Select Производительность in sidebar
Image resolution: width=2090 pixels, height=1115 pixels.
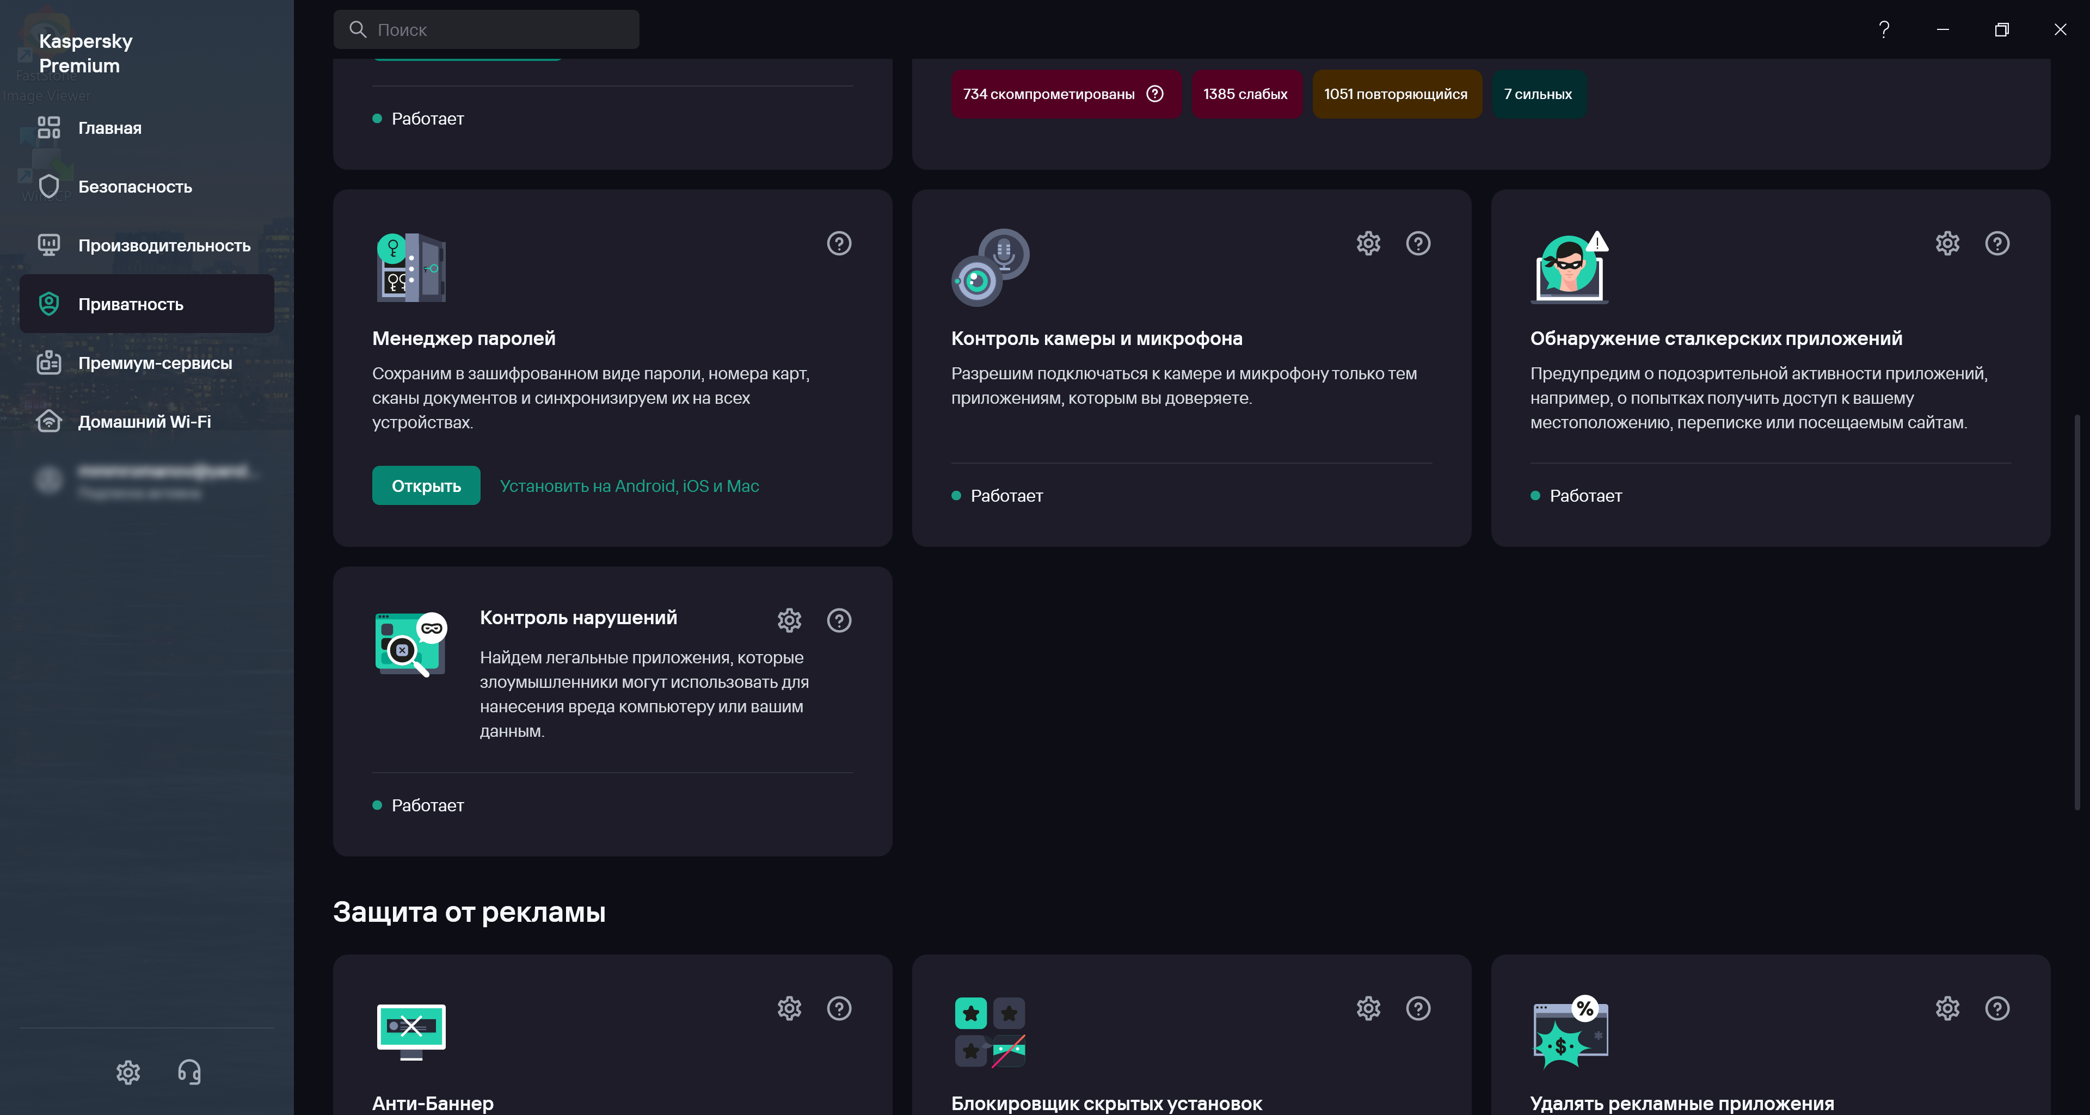(164, 246)
